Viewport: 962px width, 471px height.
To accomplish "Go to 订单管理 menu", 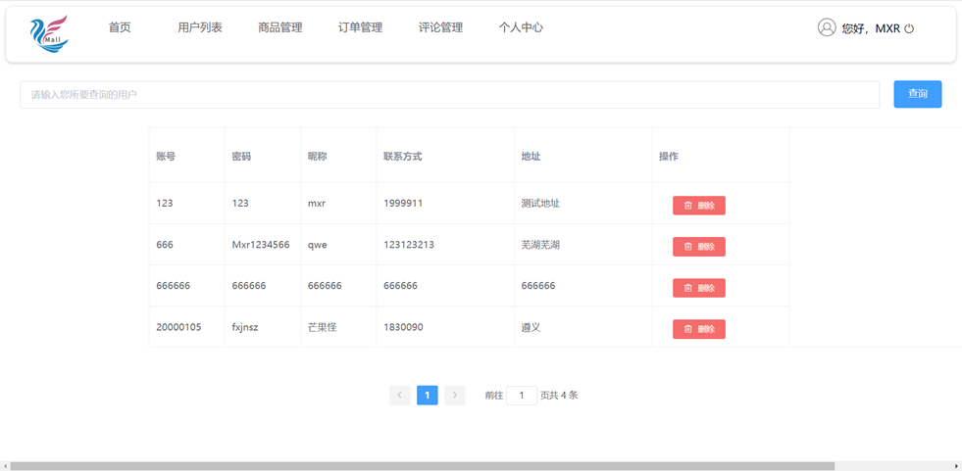I will (361, 27).
